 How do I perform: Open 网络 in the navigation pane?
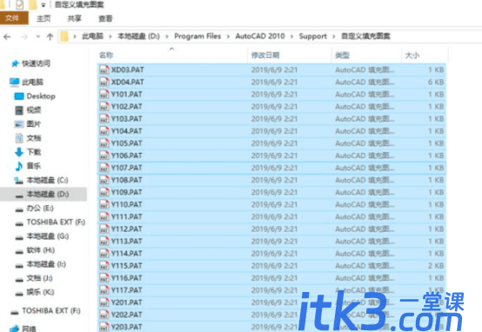point(29,328)
